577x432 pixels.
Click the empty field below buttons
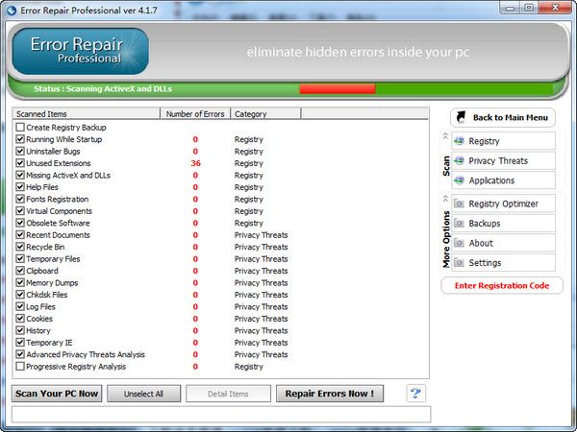point(221,414)
